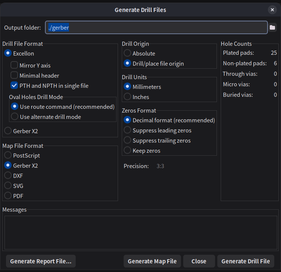281x272 pixels.
Task: Enable the Mirror Y axis checkbox
Action: 14,65
